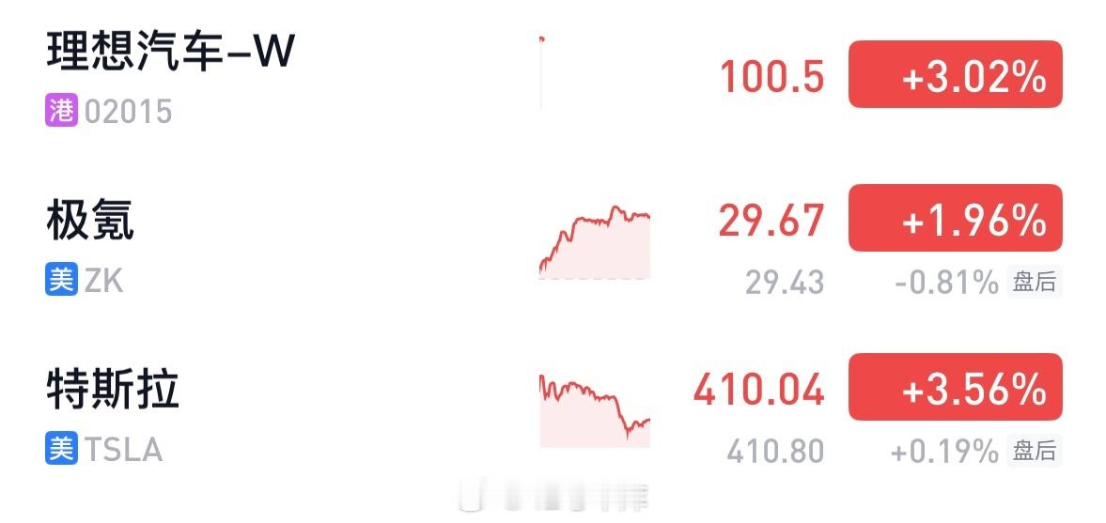The image size is (1106, 523).
Task: Open the 极氪 stock name
Action: point(90,221)
